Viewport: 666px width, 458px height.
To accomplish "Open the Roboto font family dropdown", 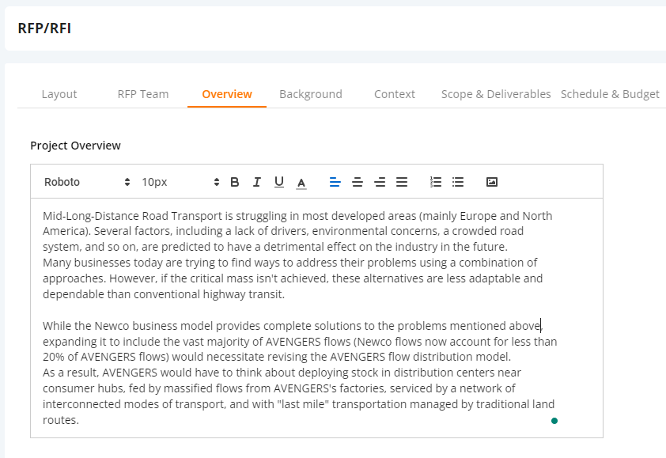I will point(87,182).
